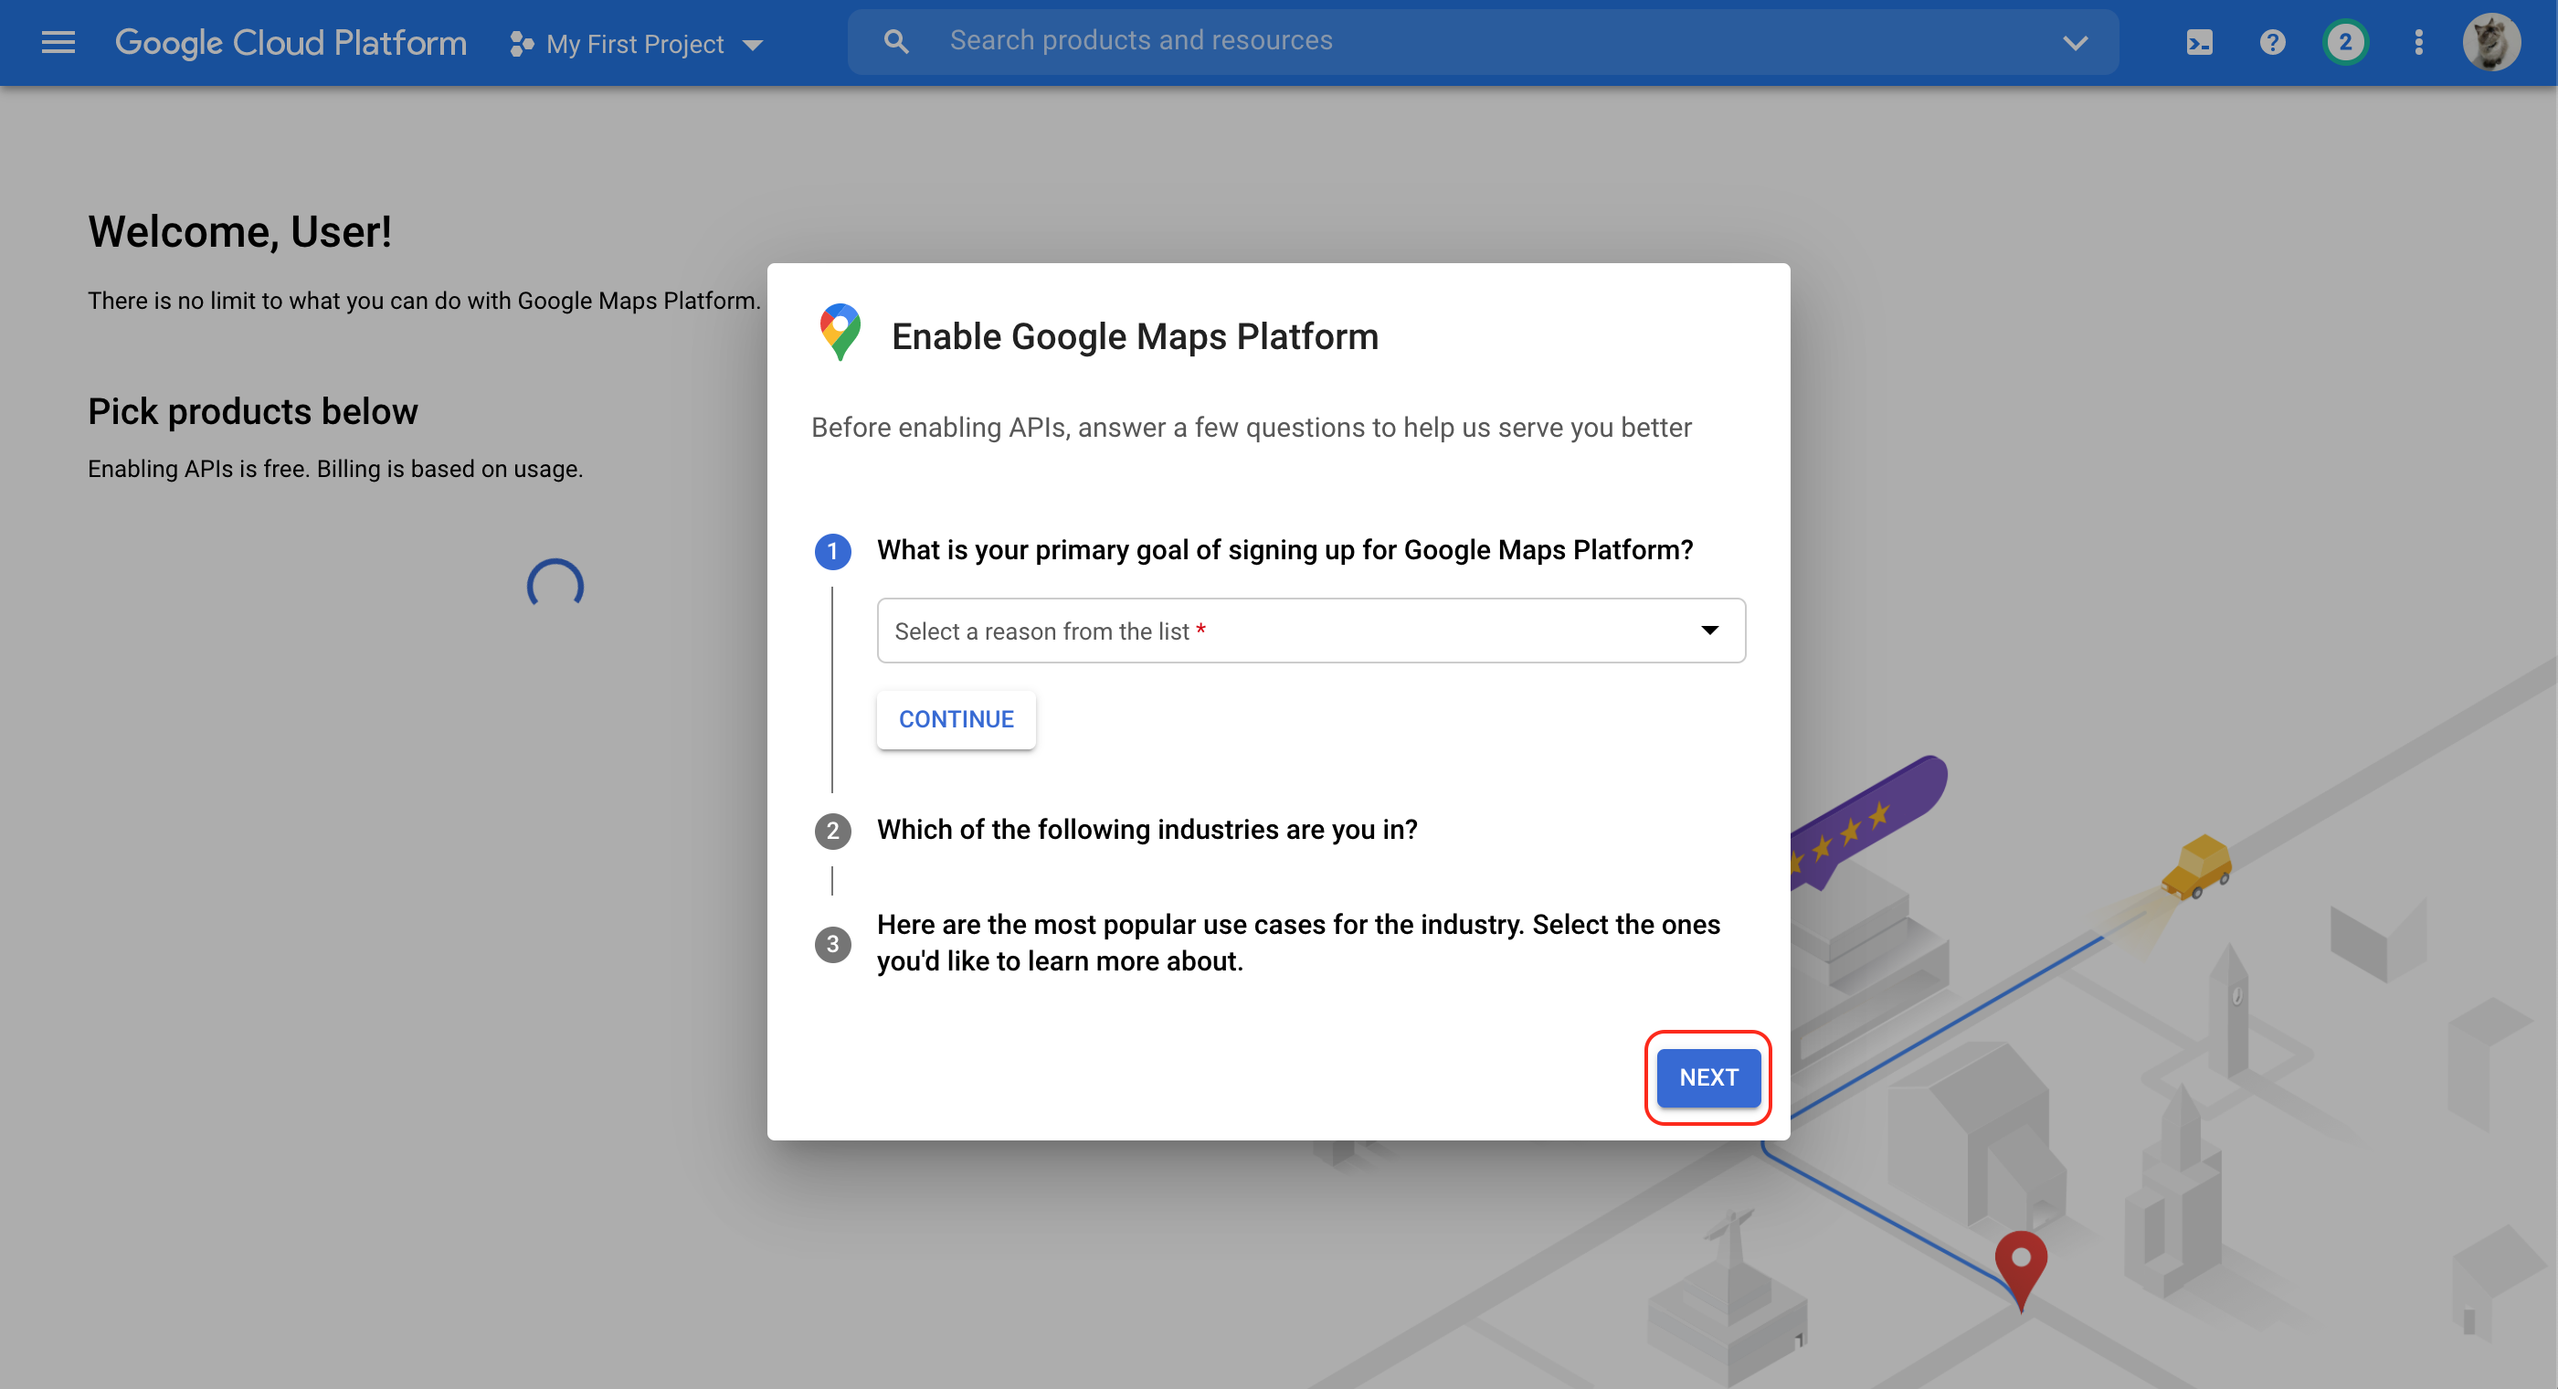Click the step 3 number circle
This screenshot has height=1389, width=2558.
pyautogui.click(x=833, y=944)
